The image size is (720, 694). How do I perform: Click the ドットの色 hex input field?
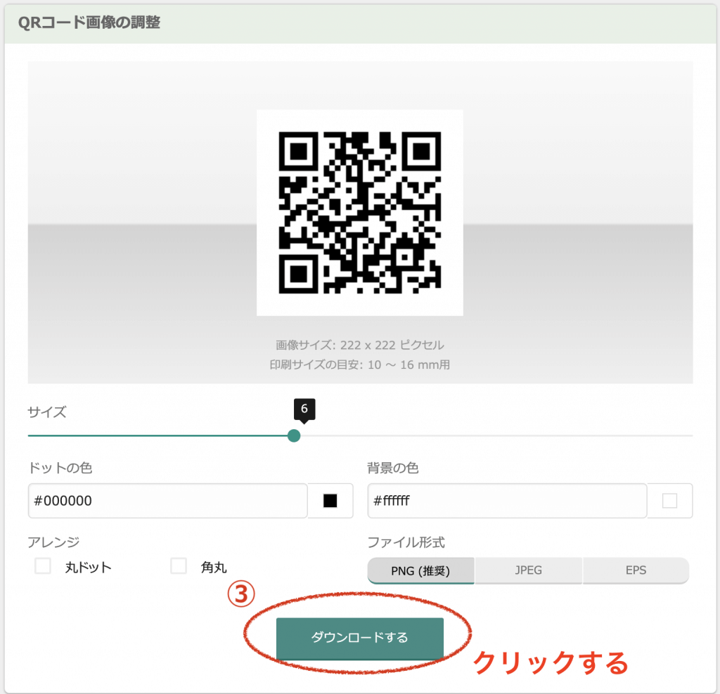[167, 501]
